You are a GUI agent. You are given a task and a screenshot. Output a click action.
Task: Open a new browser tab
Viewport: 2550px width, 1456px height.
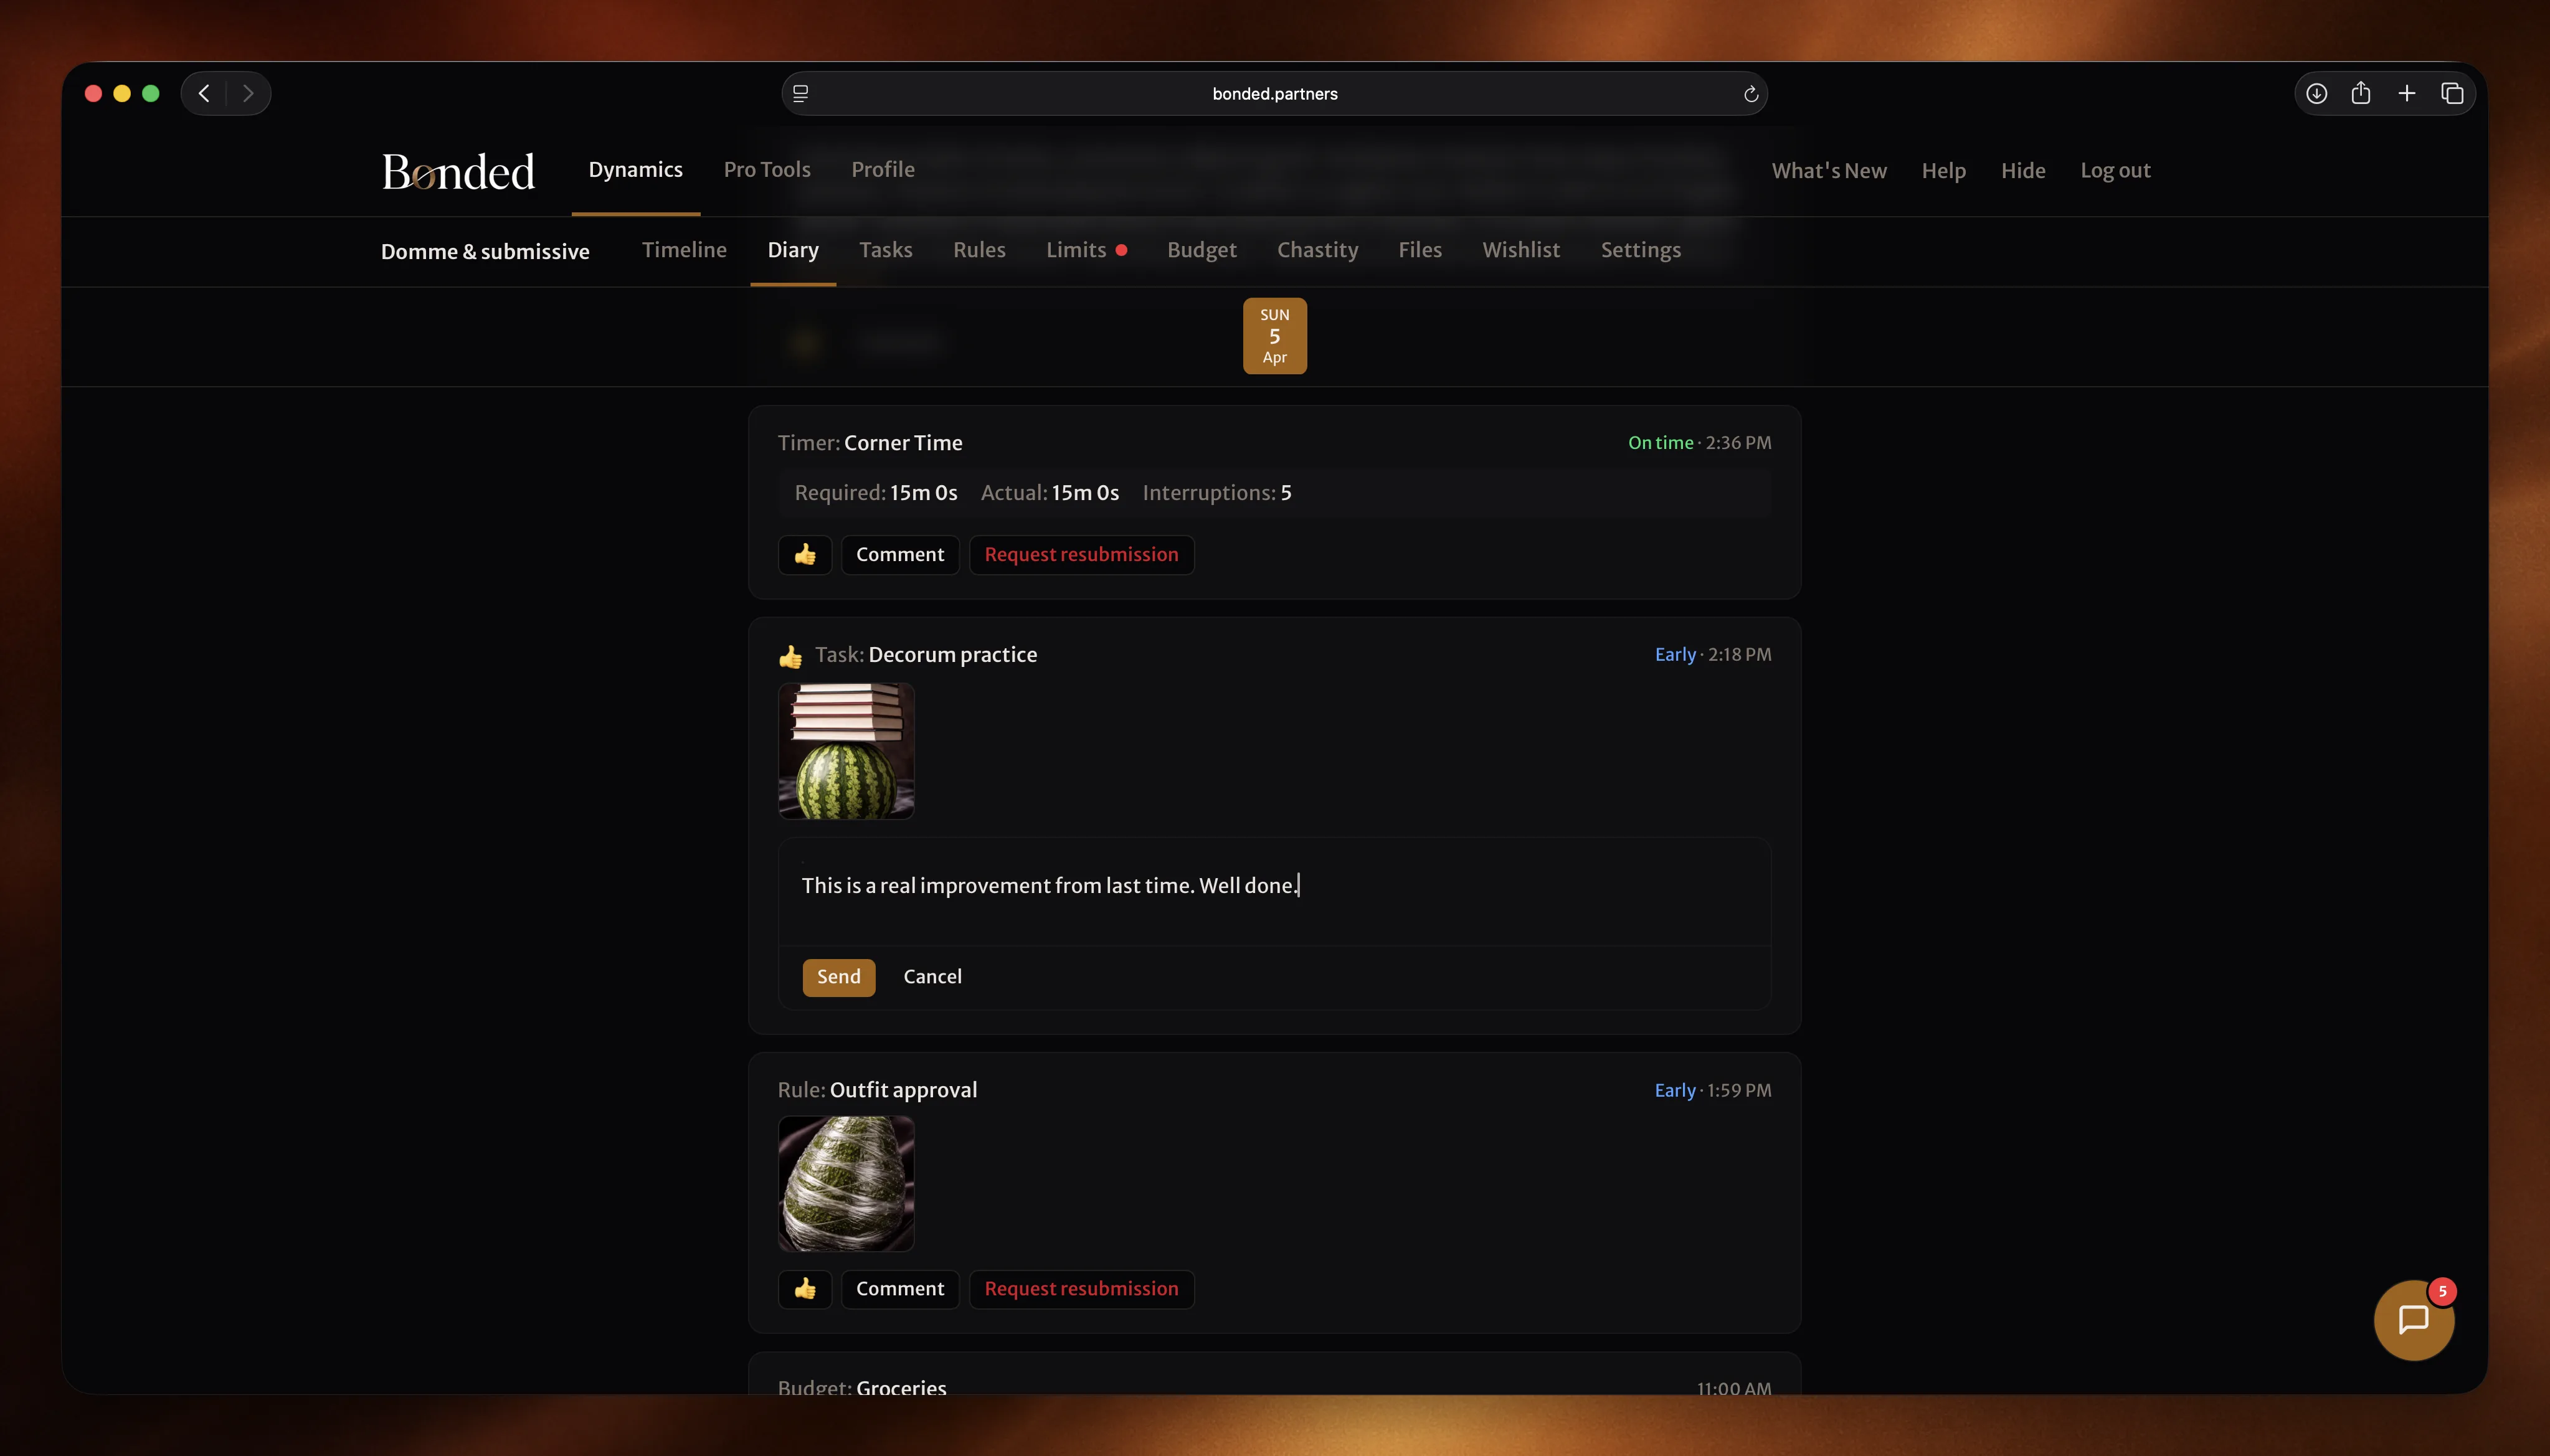pyautogui.click(x=2406, y=93)
